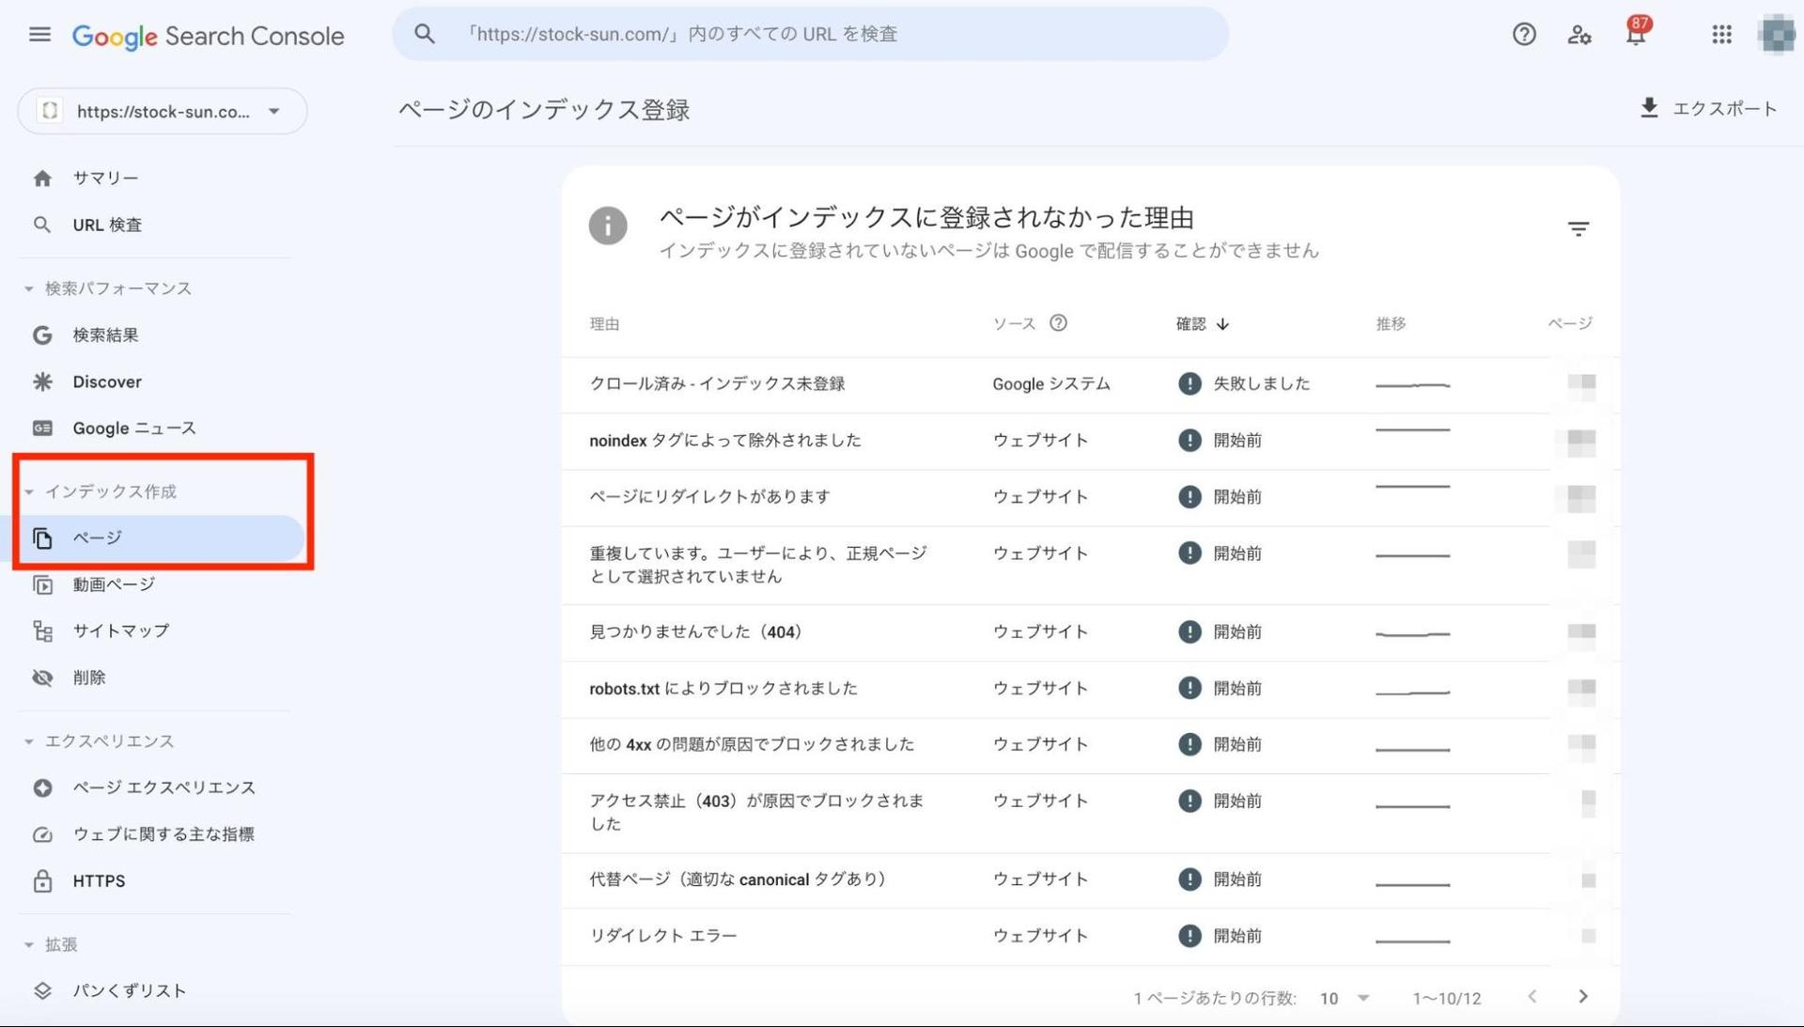The height and width of the screenshot is (1027, 1804).
Task: Open the Google ニュース report
Action: 134,428
